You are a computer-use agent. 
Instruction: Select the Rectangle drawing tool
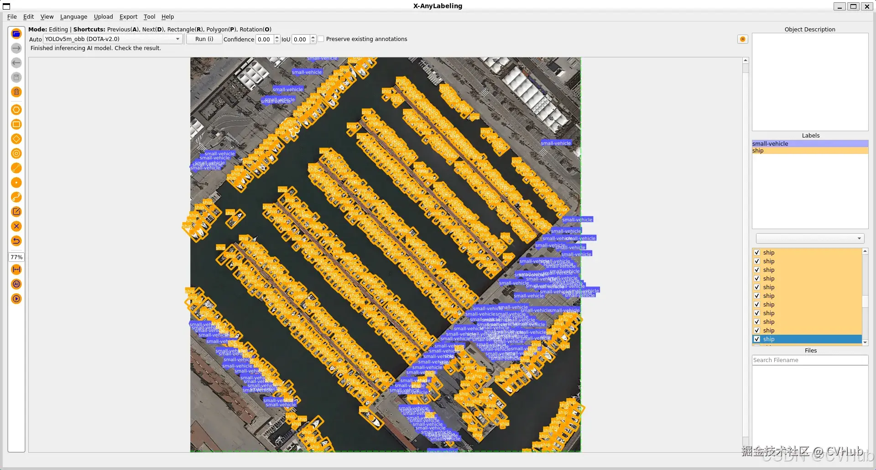[x=16, y=124]
